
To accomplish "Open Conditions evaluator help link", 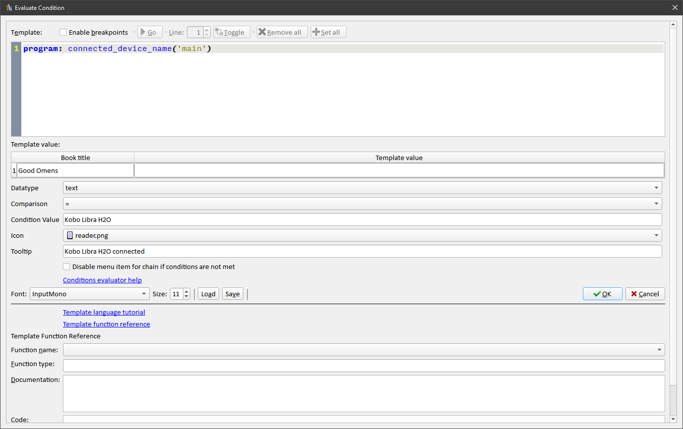I will pyautogui.click(x=102, y=280).
